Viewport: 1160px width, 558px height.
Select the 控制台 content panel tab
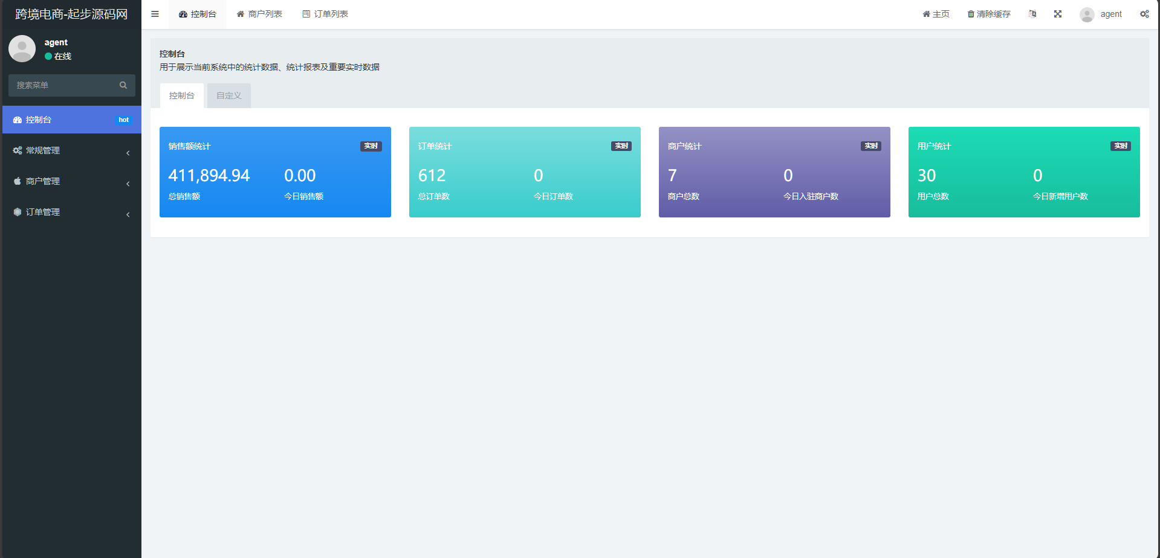coord(182,95)
